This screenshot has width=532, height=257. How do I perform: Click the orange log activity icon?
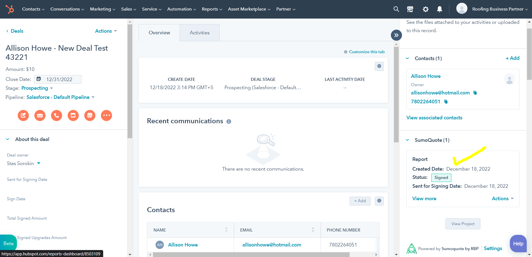click(73, 115)
